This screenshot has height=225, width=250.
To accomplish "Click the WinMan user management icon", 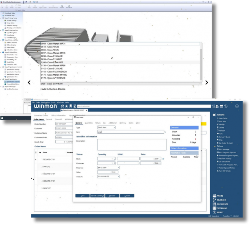I will click(217, 106).
